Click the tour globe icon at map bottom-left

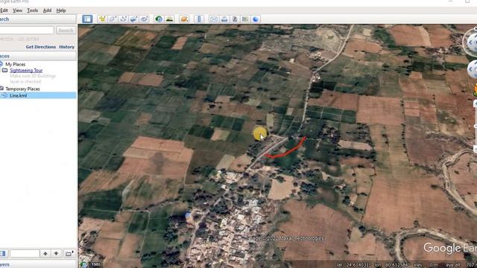[x=84, y=264]
